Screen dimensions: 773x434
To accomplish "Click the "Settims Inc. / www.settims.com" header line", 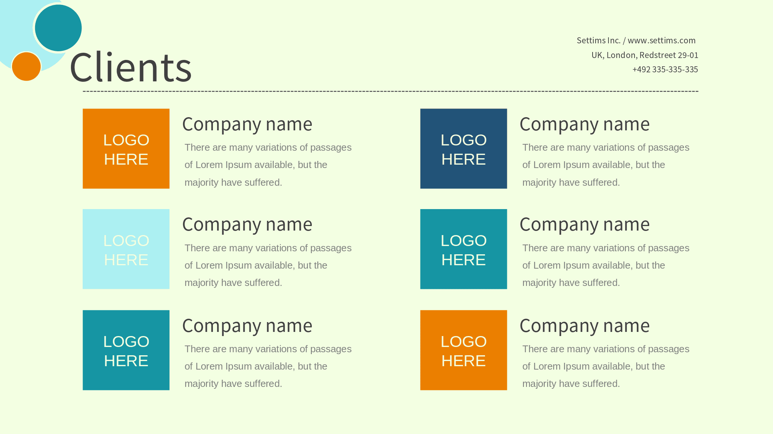I will point(636,40).
